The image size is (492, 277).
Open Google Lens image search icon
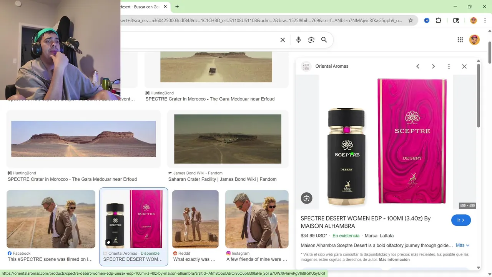311,40
